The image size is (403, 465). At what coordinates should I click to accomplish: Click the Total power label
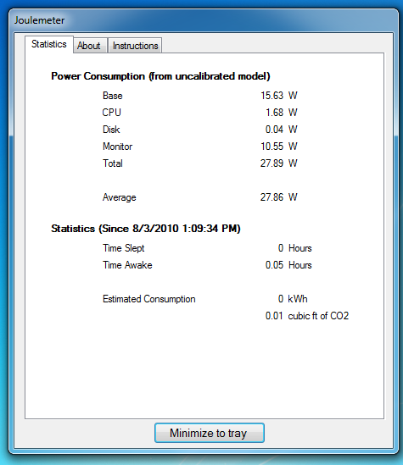pyautogui.click(x=113, y=163)
